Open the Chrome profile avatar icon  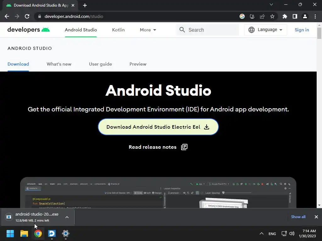tap(305, 16)
